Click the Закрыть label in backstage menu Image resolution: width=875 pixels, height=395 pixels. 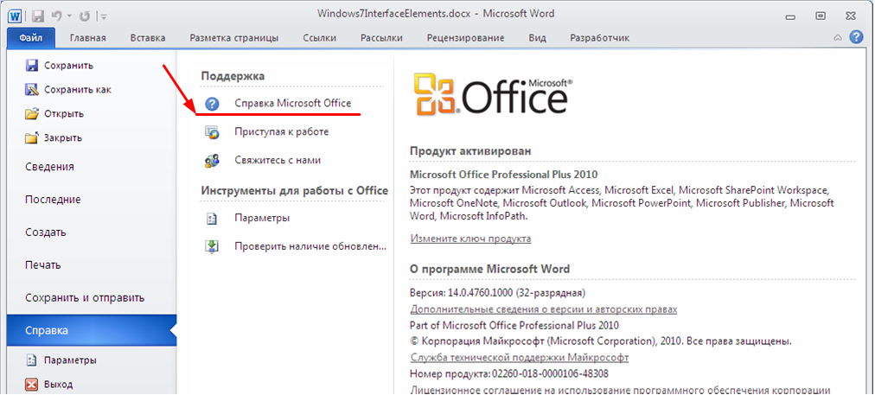click(63, 137)
